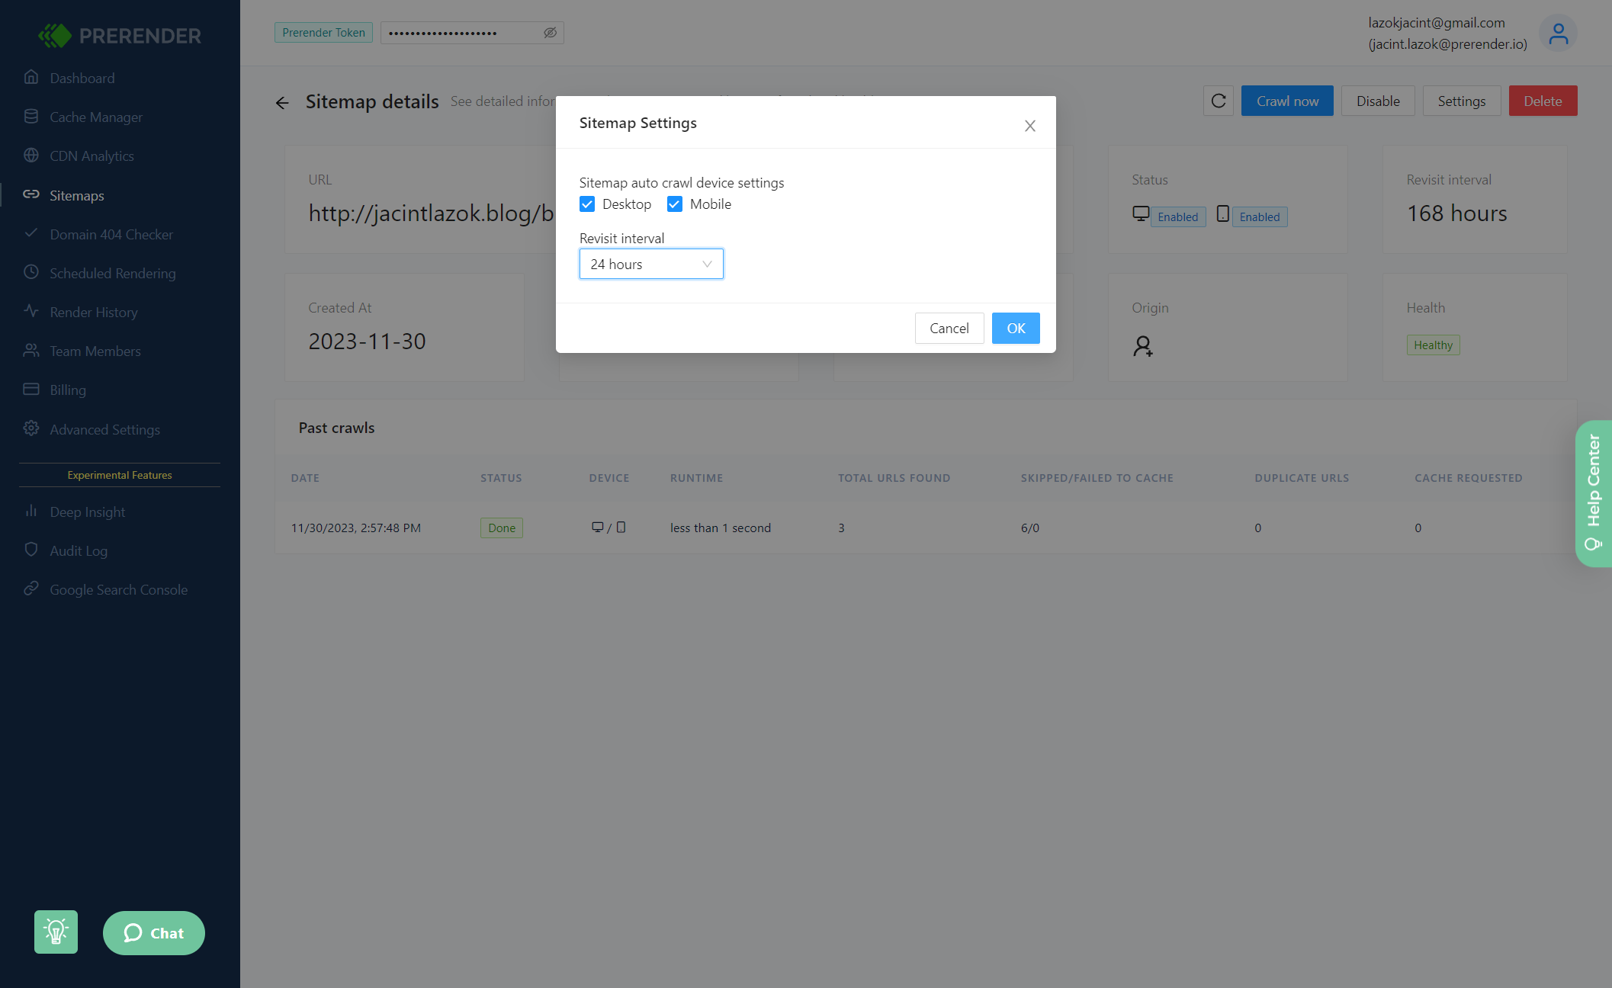Image resolution: width=1612 pixels, height=988 pixels.
Task: Click device icons in past crawl row
Action: click(x=609, y=528)
